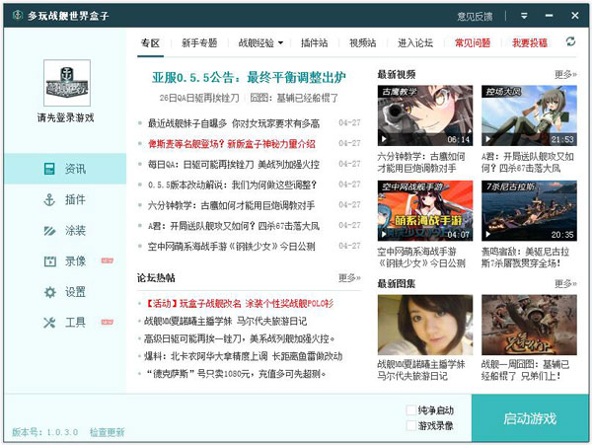Enable the 纯净启动 checkbox

coord(411,409)
